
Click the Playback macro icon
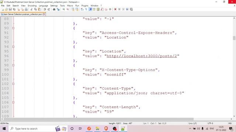click(x=123, y=9)
